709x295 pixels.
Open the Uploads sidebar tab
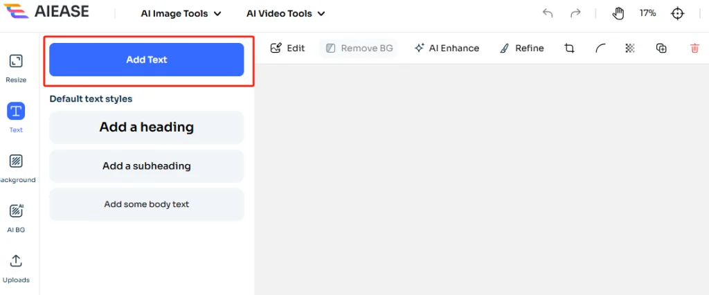coord(16,267)
